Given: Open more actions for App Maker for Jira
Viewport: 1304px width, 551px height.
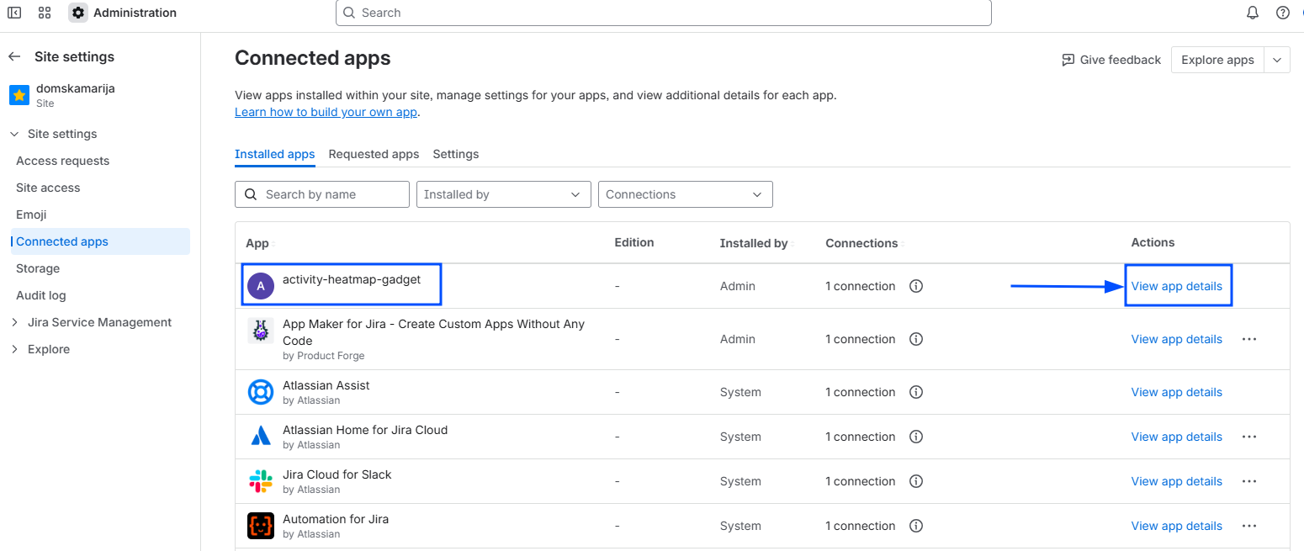Looking at the screenshot, I should tap(1248, 339).
